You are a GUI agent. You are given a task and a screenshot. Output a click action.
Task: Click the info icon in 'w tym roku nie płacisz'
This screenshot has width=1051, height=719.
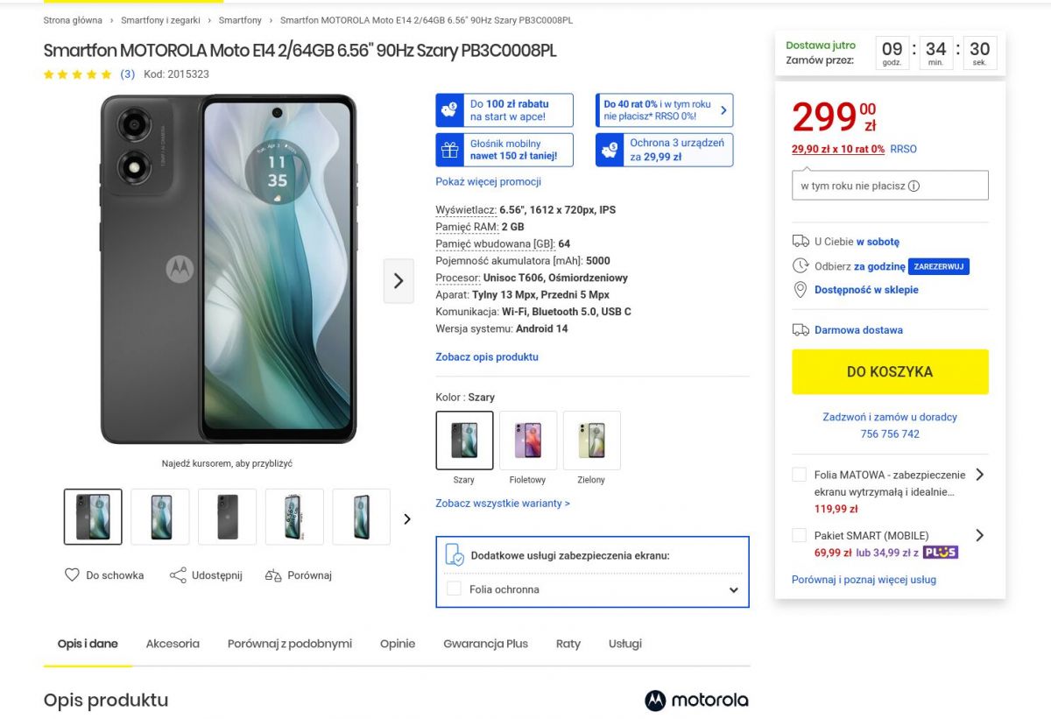click(x=914, y=186)
